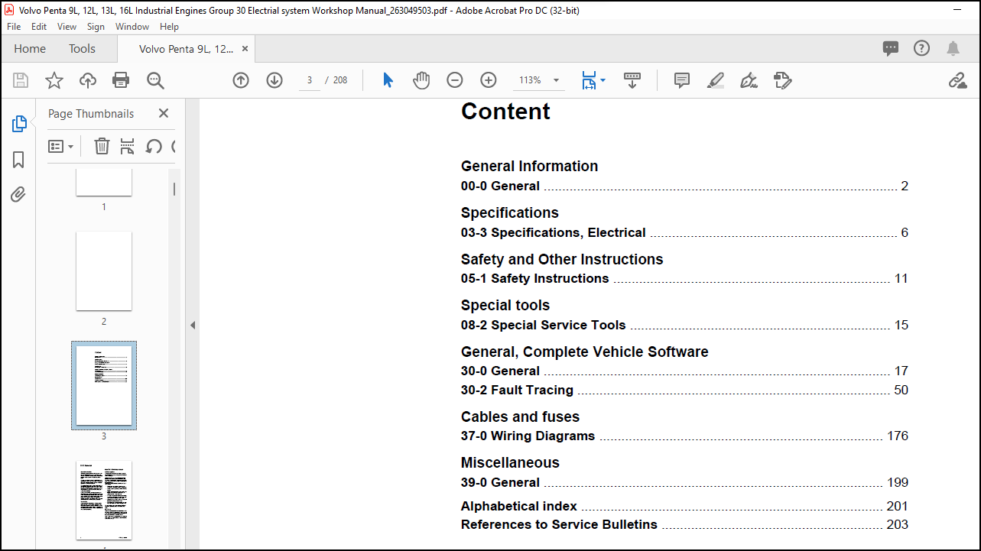Select page 1 thumbnail
The image size is (981, 551).
104,182
